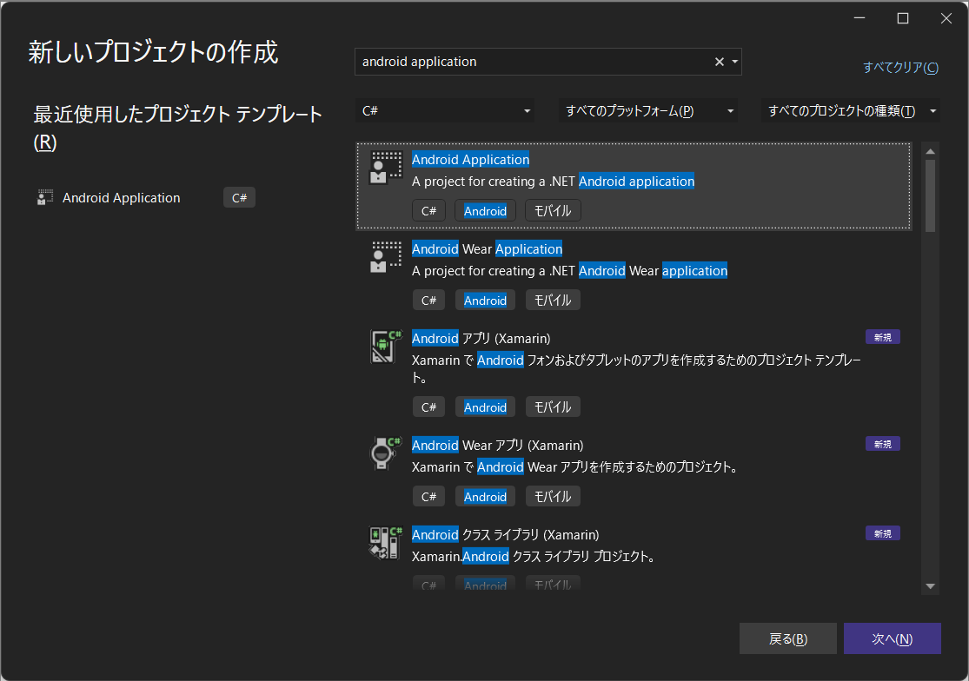Click the モバイル tag under Android アプリ (Xamarin)
This screenshot has height=681, width=969.
pos(553,407)
